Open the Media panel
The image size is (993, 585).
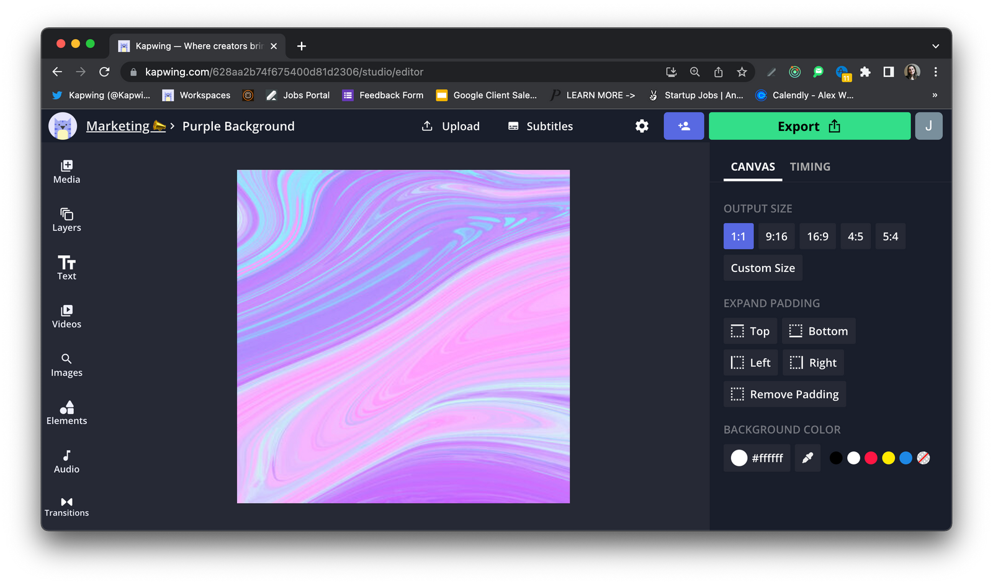pos(66,171)
